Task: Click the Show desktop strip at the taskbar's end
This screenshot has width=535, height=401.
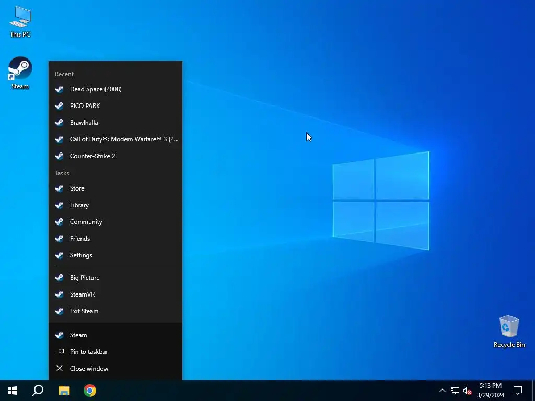Action: [533, 391]
